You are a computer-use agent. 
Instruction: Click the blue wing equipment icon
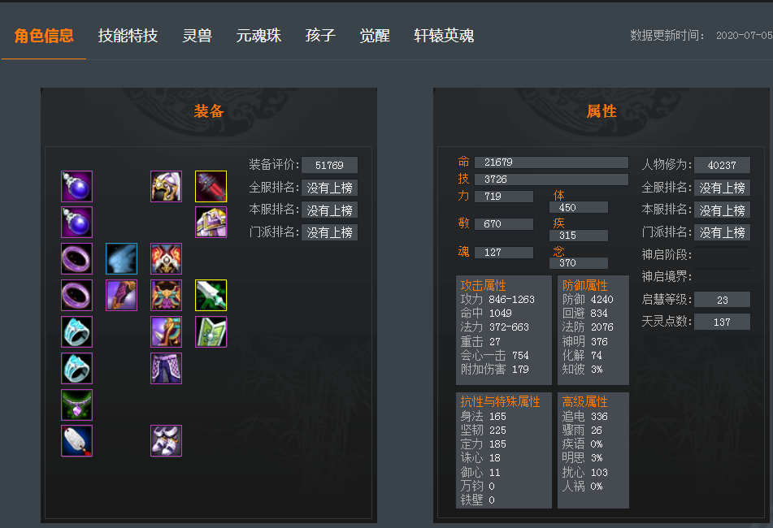tap(121, 258)
